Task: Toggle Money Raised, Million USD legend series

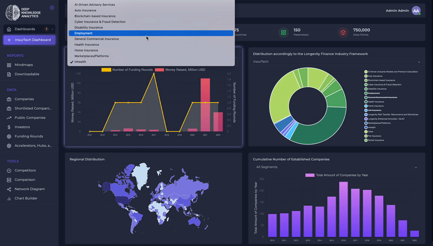Action: (x=180, y=70)
